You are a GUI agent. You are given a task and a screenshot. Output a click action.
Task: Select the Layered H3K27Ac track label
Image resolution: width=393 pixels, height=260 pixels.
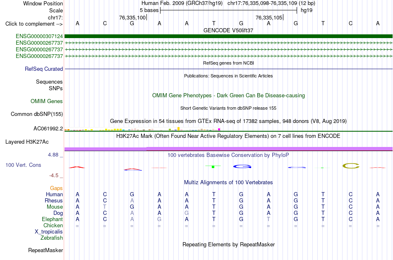27,142
